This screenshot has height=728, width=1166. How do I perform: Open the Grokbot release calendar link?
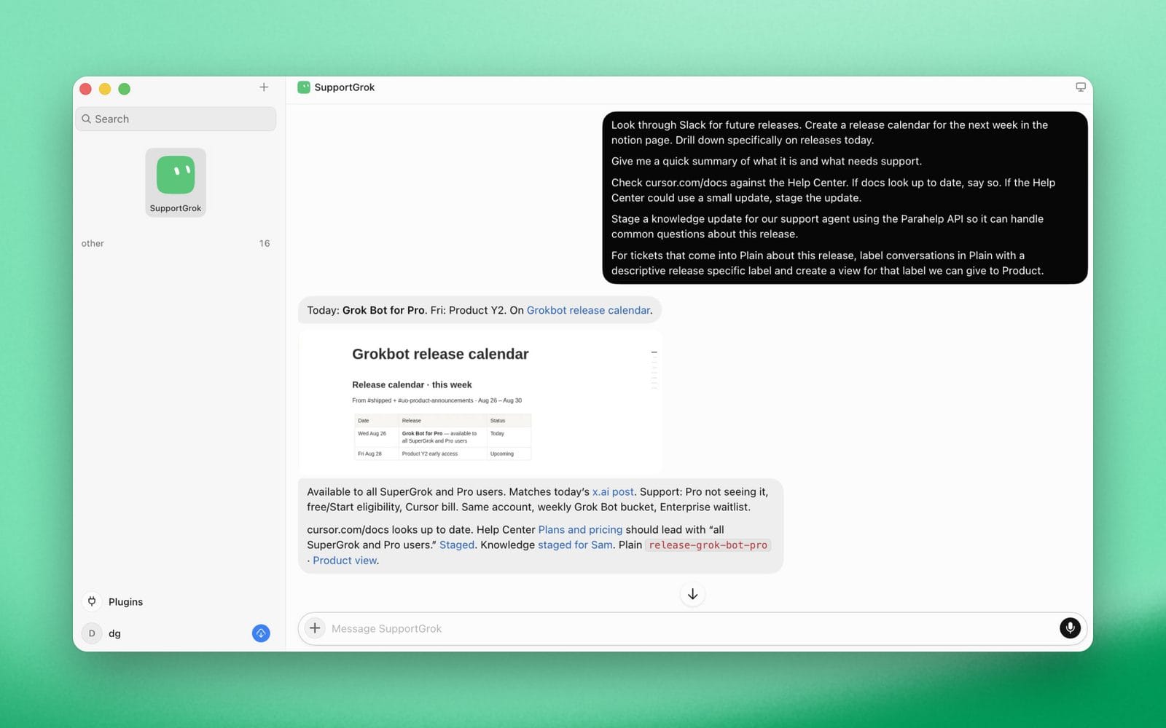pyautogui.click(x=588, y=310)
